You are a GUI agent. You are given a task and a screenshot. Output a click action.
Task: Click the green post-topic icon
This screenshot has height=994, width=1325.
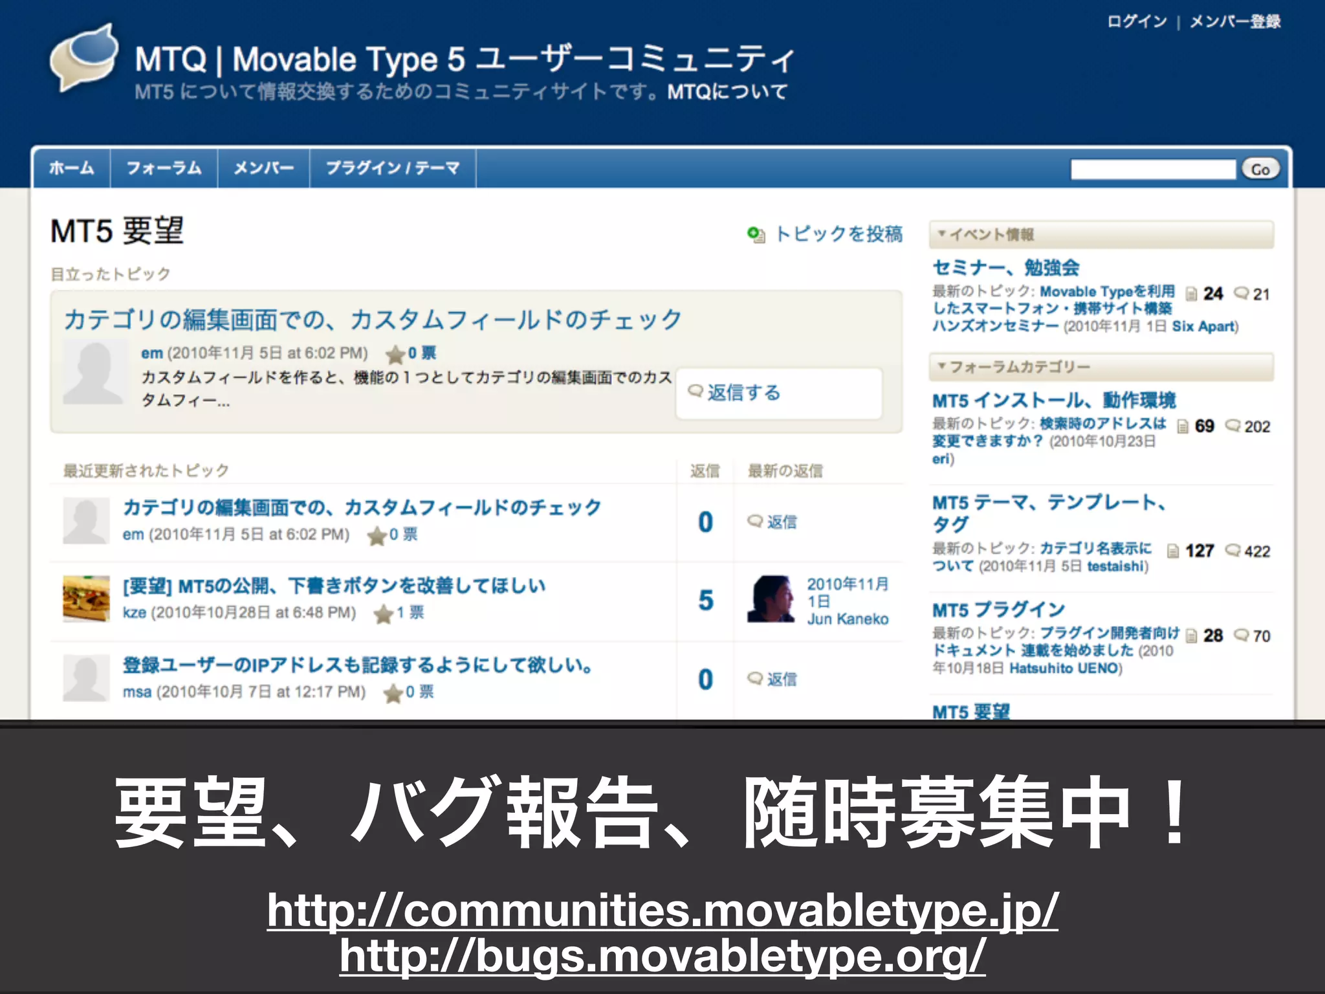click(x=756, y=234)
